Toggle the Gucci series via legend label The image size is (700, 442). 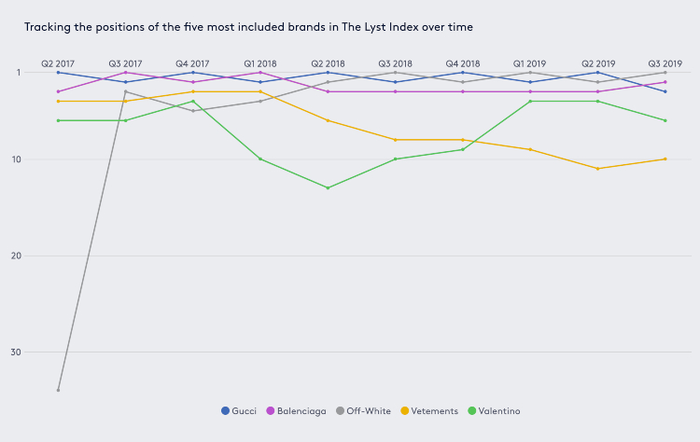tap(244, 411)
